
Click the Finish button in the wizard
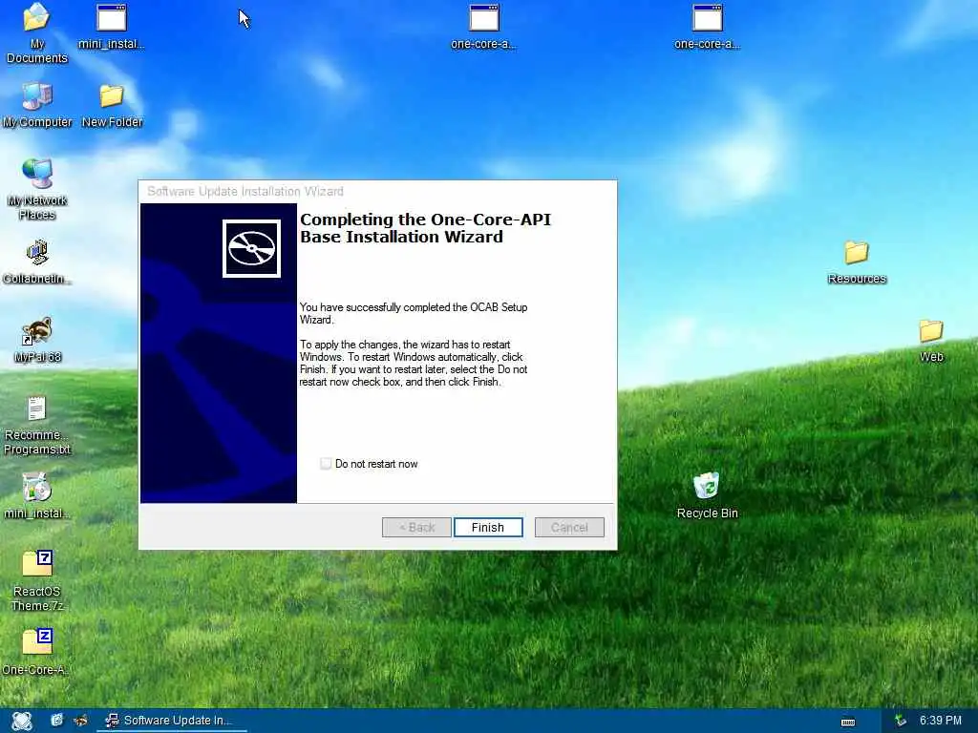point(488,527)
